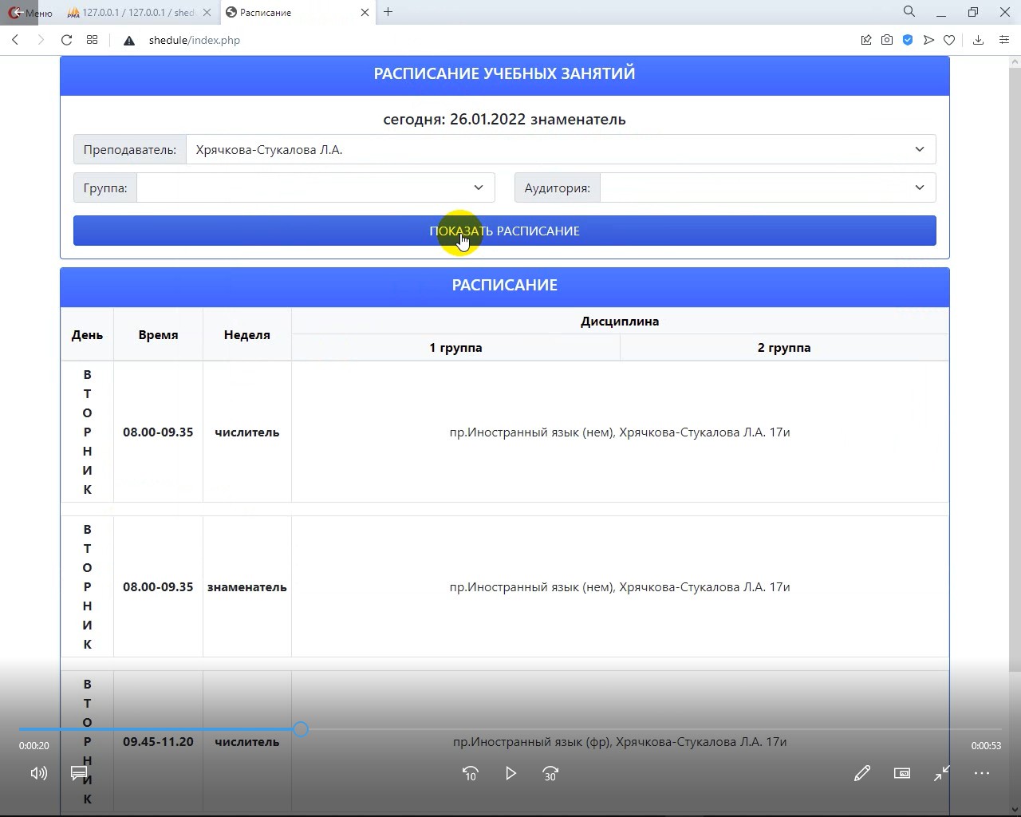Play the video
The height and width of the screenshot is (817, 1021).
510,773
